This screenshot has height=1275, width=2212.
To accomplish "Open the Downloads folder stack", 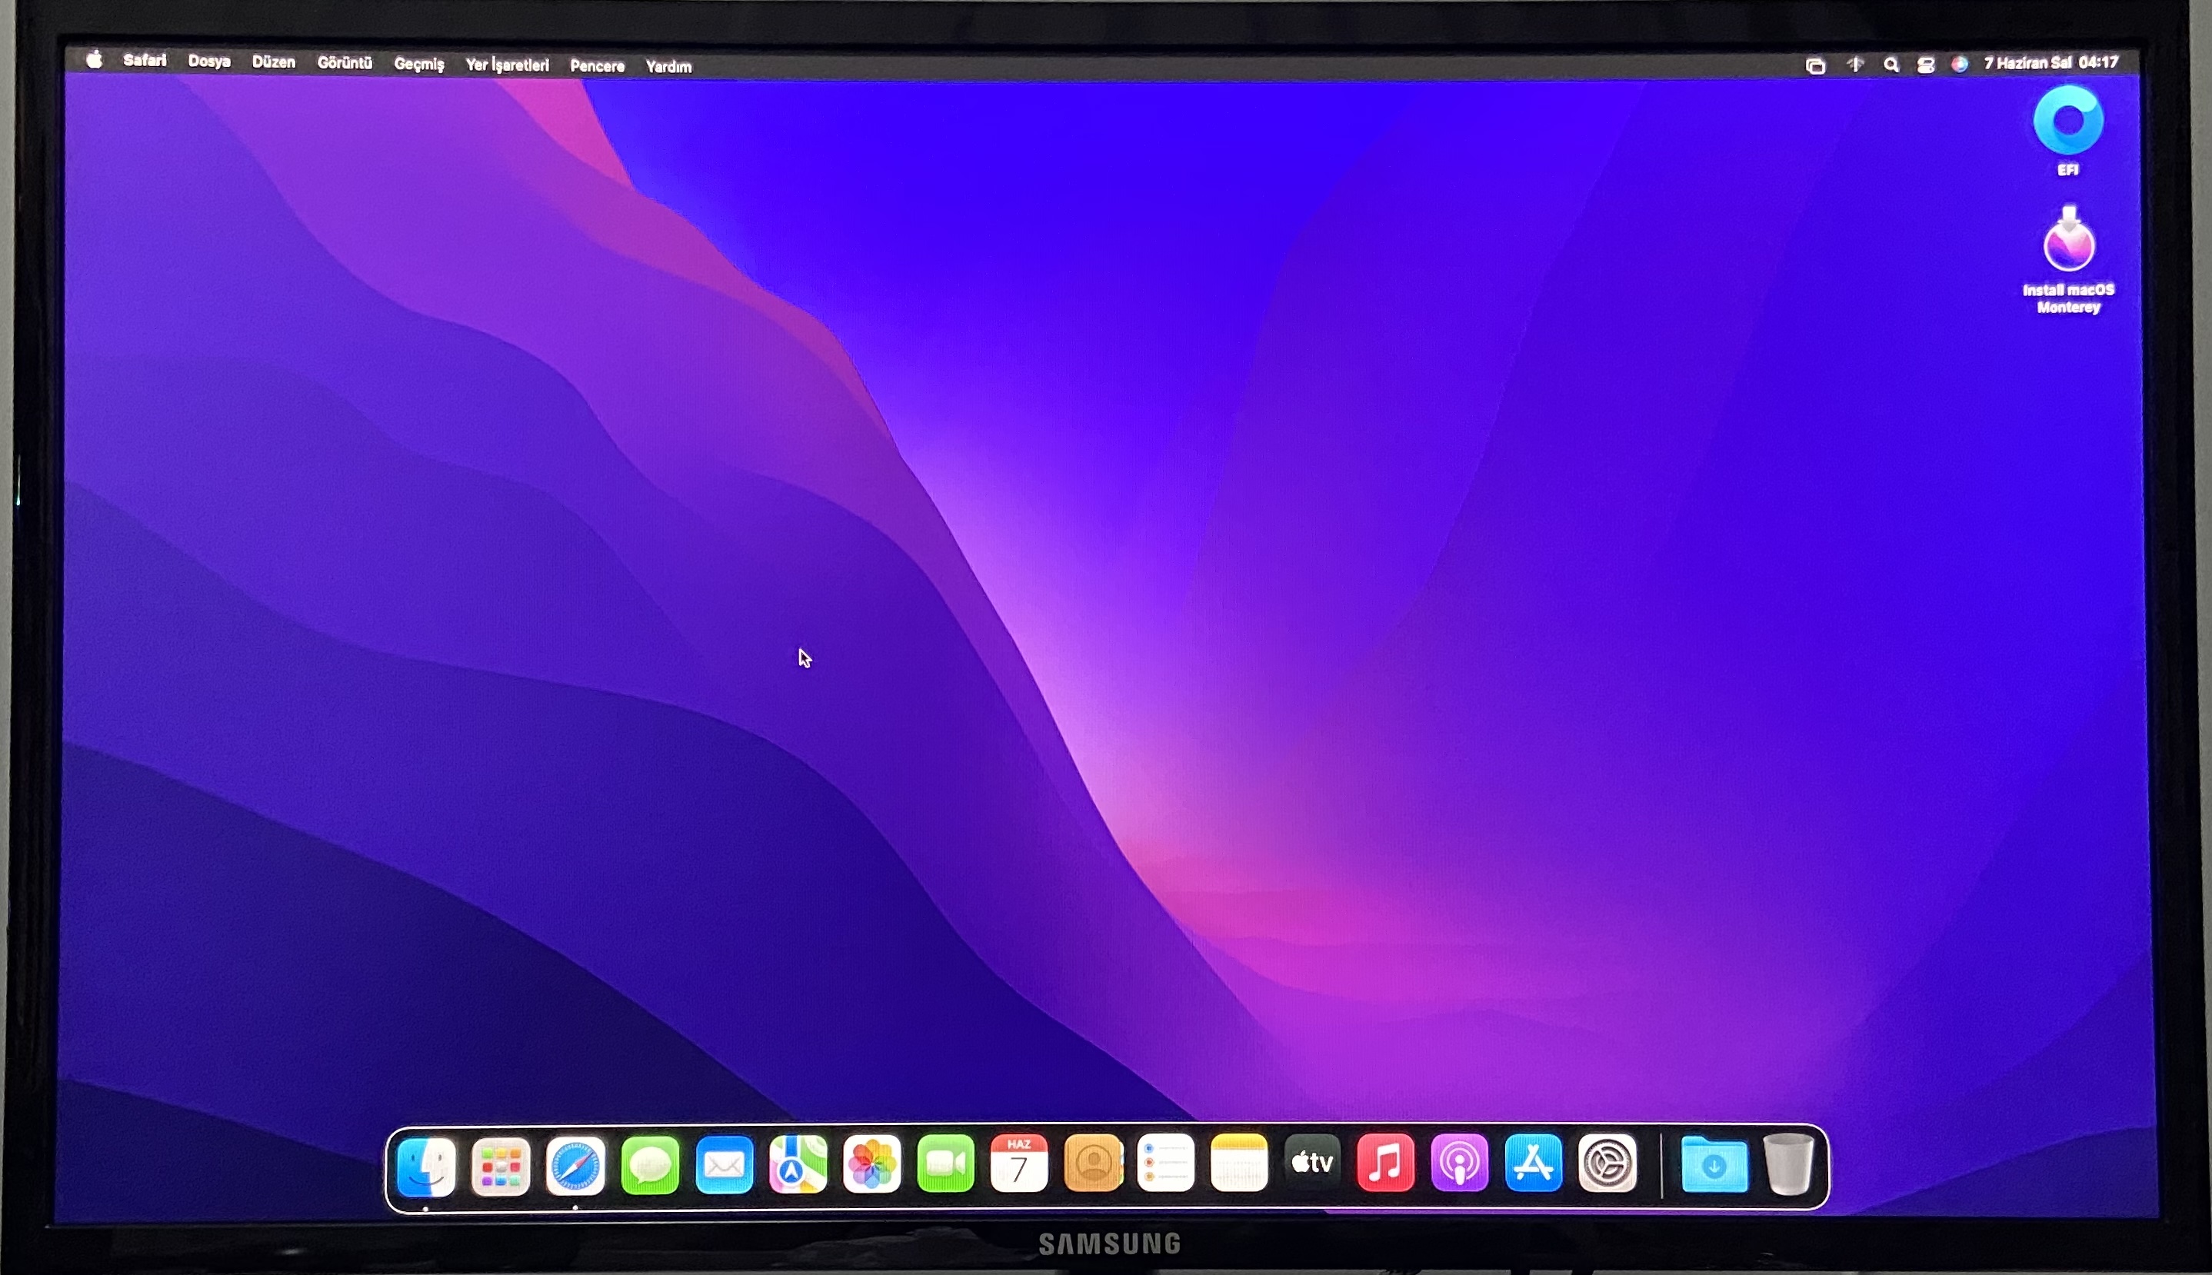I will [x=1714, y=1165].
